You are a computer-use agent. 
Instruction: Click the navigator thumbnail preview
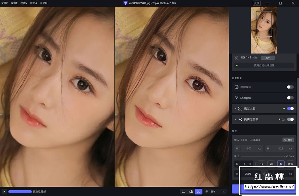point(264,30)
